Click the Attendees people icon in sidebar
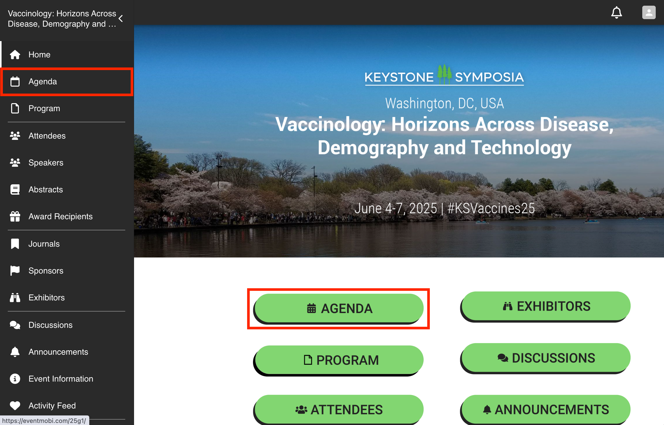 pos(15,136)
